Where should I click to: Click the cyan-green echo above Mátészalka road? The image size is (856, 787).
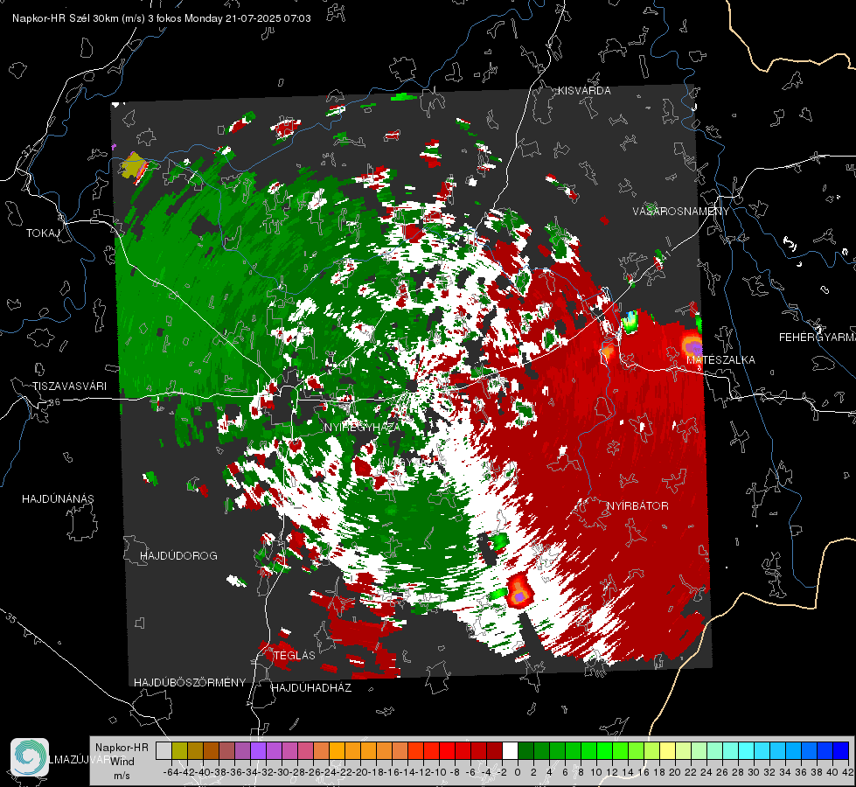630,321
